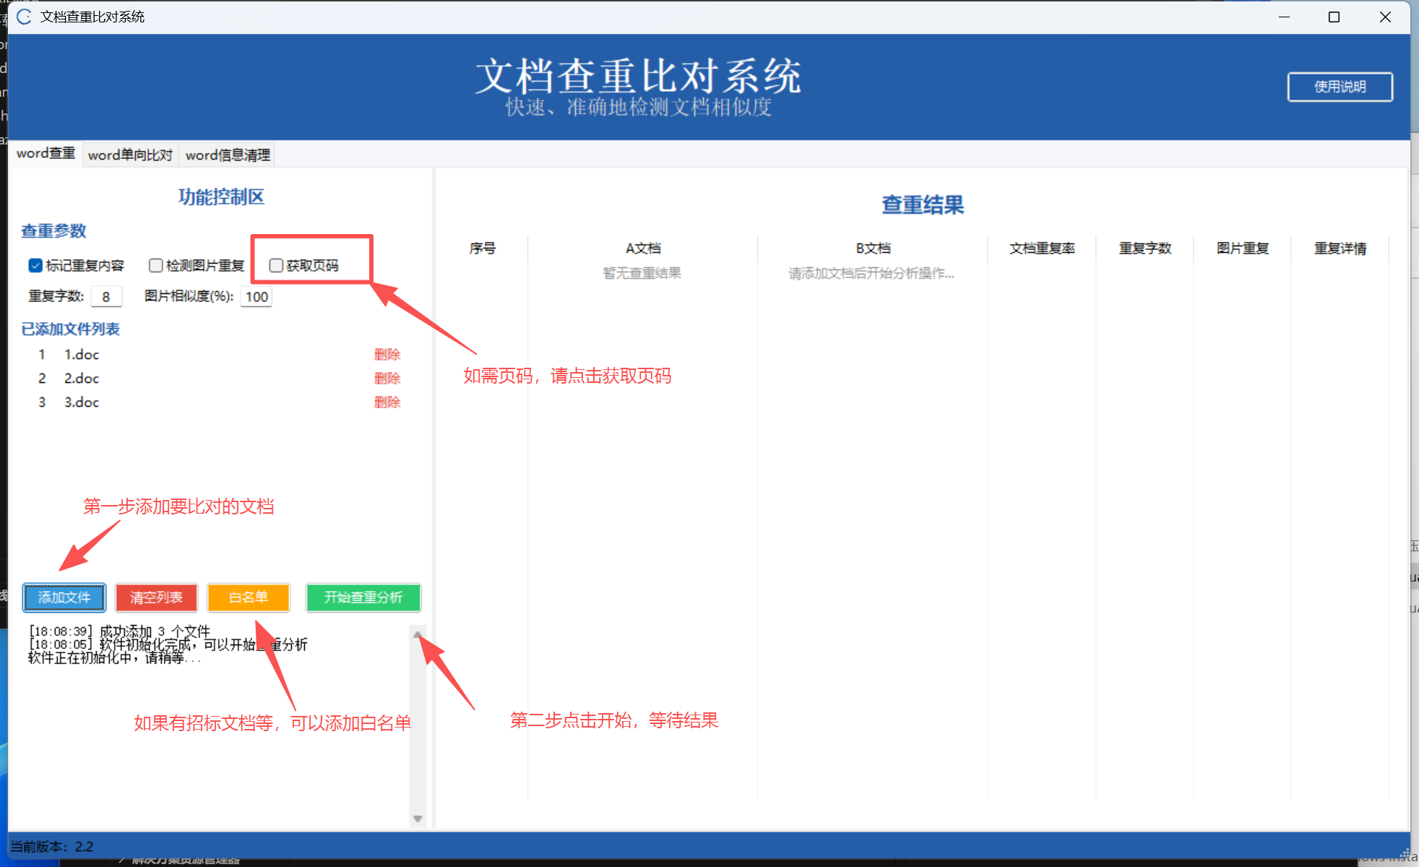Delete 1.doc from the file list
Viewport: 1419px width, 867px height.
pyautogui.click(x=387, y=355)
